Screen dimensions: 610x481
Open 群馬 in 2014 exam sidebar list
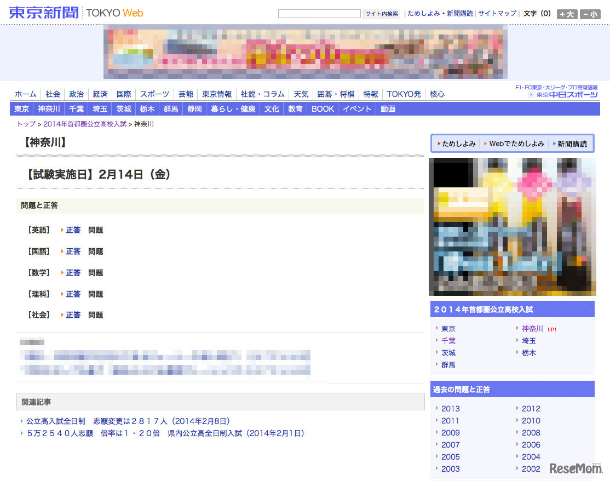coord(448,365)
